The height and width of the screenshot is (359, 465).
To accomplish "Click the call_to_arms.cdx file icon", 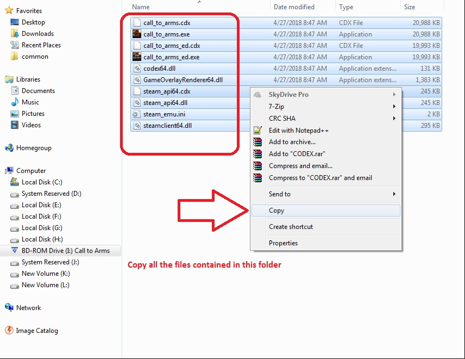I will (137, 22).
